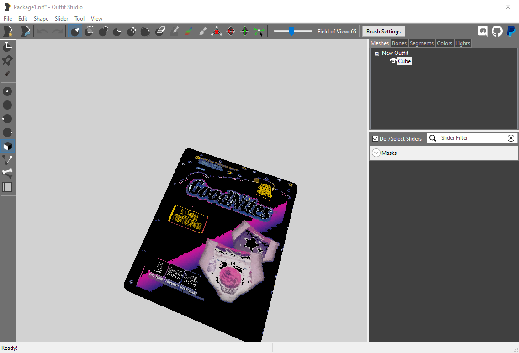Hide the Cube mesh via eye icon
This screenshot has width=519, height=353.
(x=393, y=61)
